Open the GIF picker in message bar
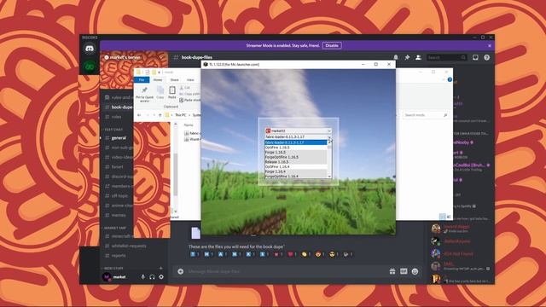Image resolution: width=546 pixels, height=307 pixels. pyautogui.click(x=404, y=271)
